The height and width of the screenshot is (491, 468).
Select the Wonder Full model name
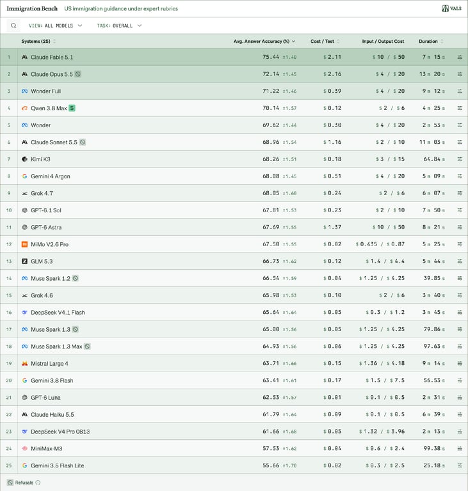click(46, 91)
